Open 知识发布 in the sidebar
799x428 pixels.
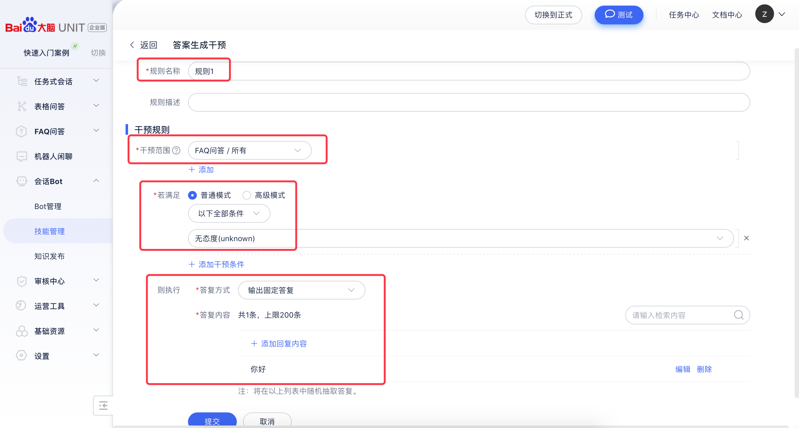[x=49, y=256]
